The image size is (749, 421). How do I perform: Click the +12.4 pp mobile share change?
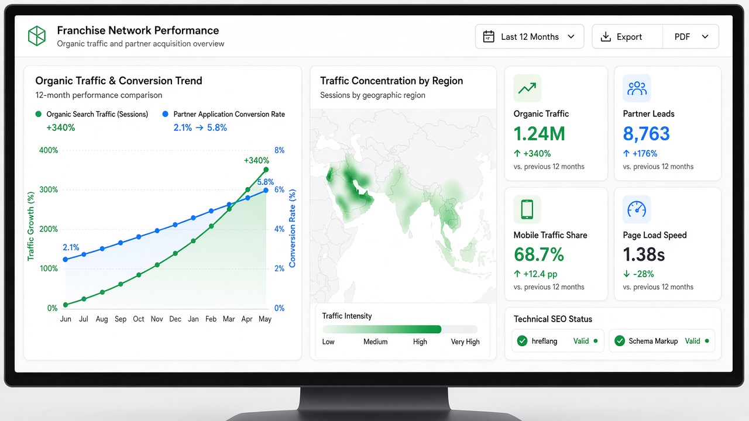click(x=535, y=274)
